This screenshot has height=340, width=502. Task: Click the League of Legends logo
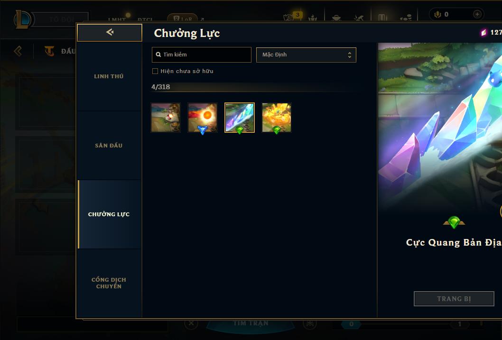pos(22,19)
